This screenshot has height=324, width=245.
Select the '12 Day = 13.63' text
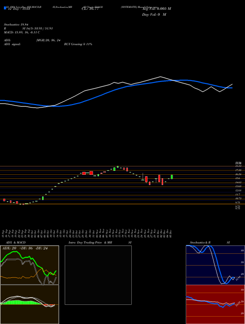19,9
